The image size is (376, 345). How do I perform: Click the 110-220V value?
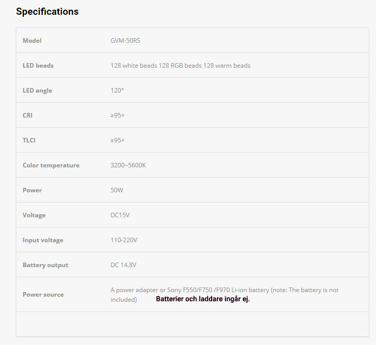pos(124,240)
